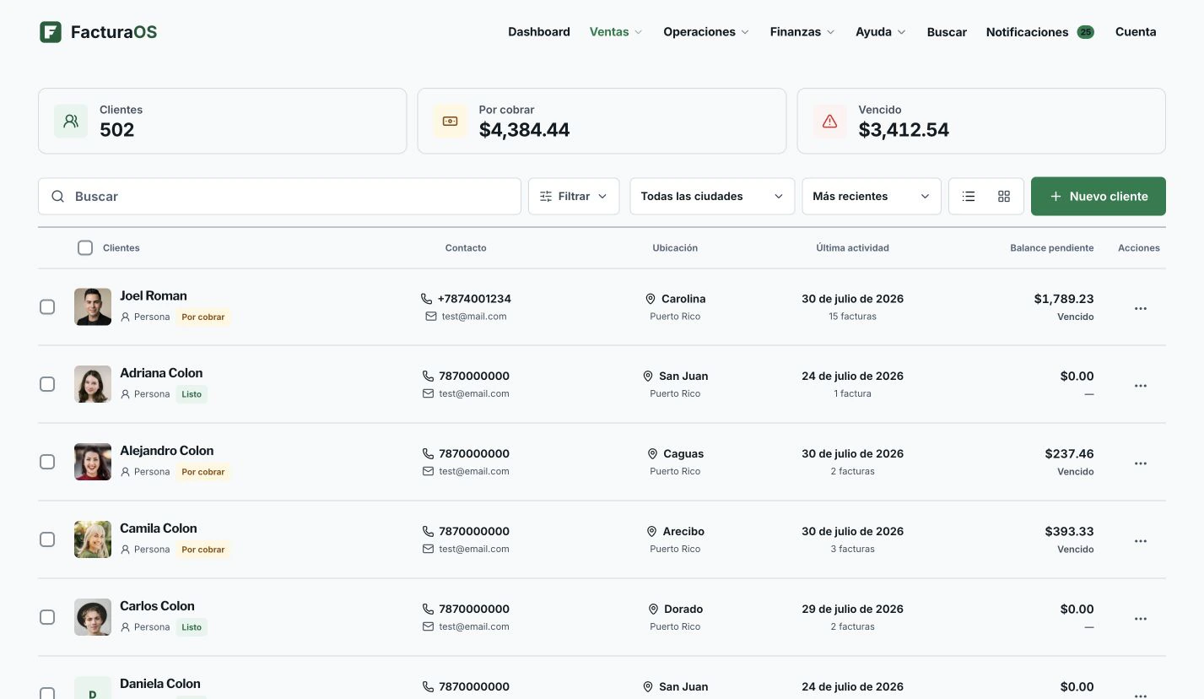Open Buscar in top navigation
Image resolution: width=1204 pixels, height=699 pixels.
[947, 32]
